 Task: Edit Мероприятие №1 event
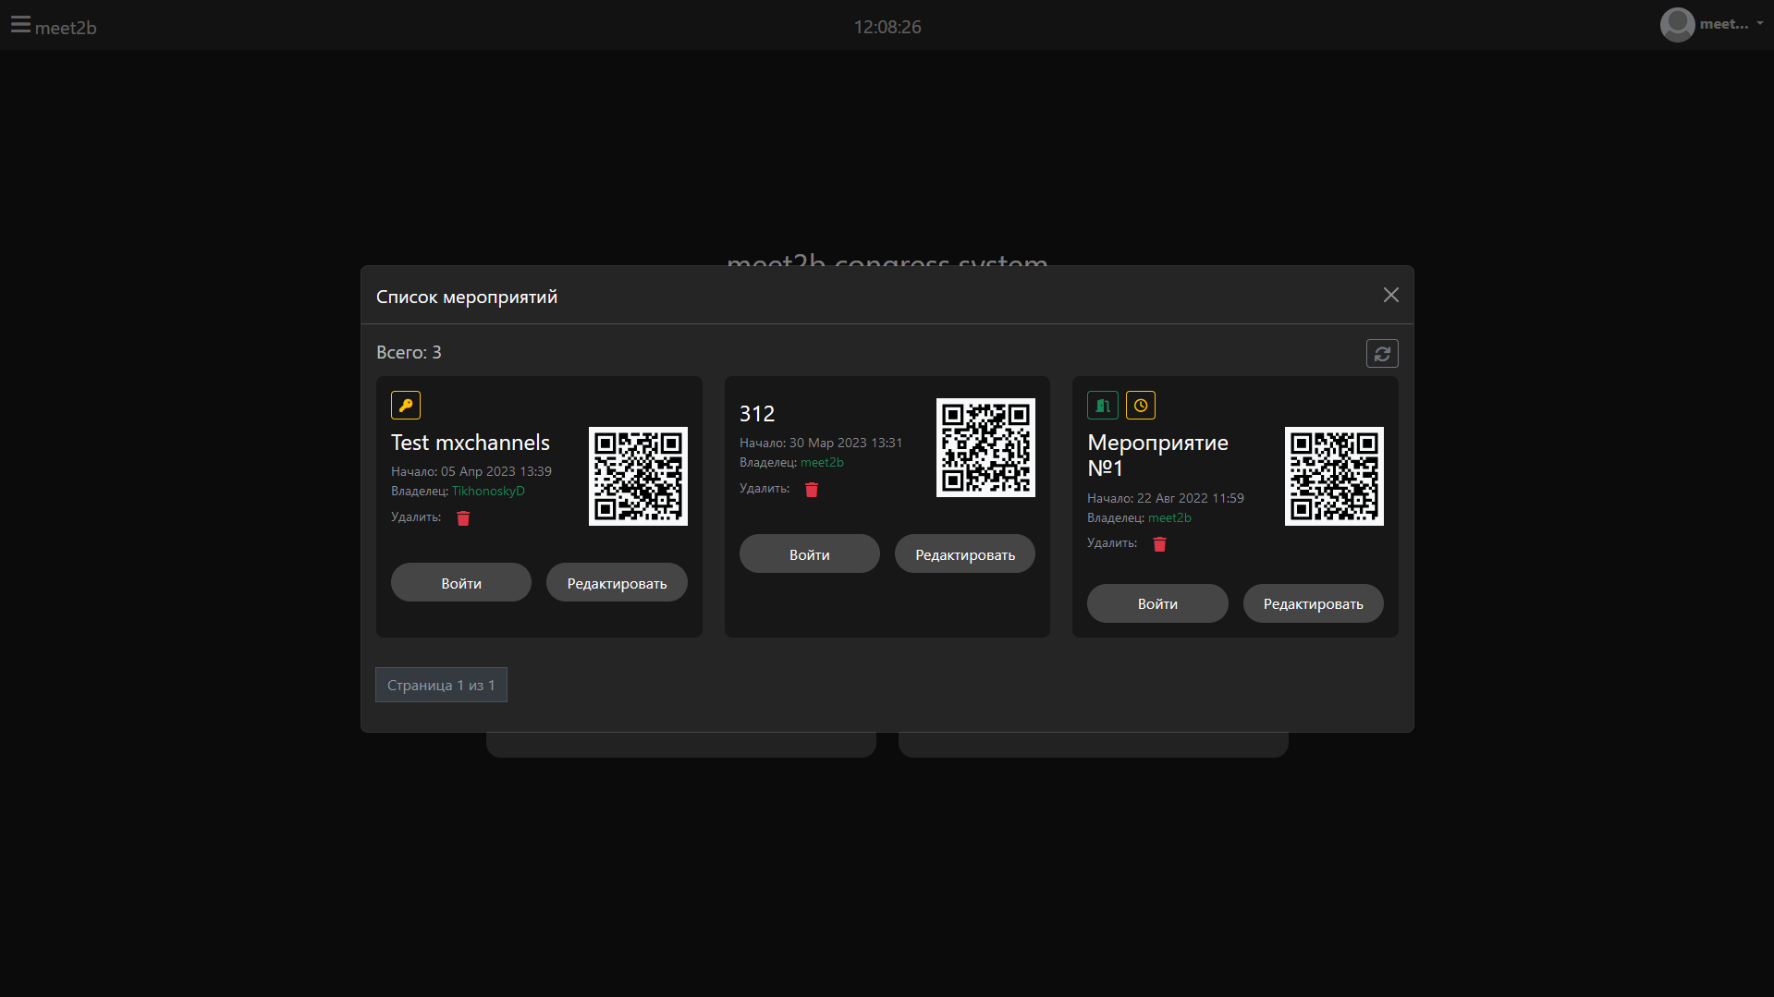pyautogui.click(x=1313, y=603)
